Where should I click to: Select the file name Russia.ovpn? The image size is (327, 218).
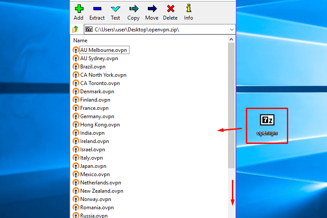coord(94,215)
